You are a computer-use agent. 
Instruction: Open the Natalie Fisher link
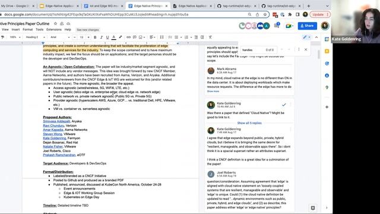click(x=53, y=147)
